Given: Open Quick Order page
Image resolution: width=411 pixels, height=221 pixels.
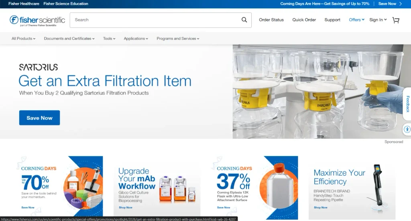Looking at the screenshot, I should point(304,20).
